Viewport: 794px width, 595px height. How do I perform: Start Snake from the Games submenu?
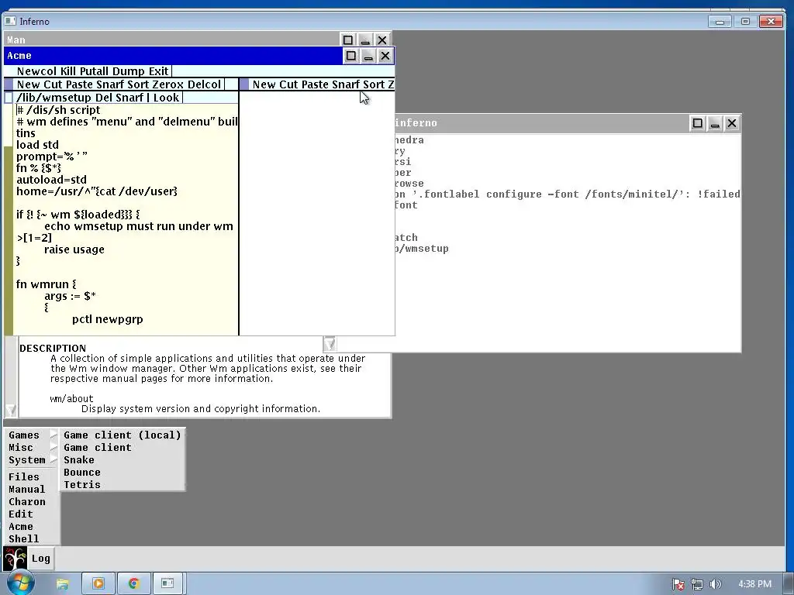click(79, 460)
